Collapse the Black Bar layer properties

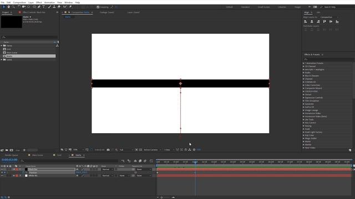pyautogui.click(x=14, y=170)
